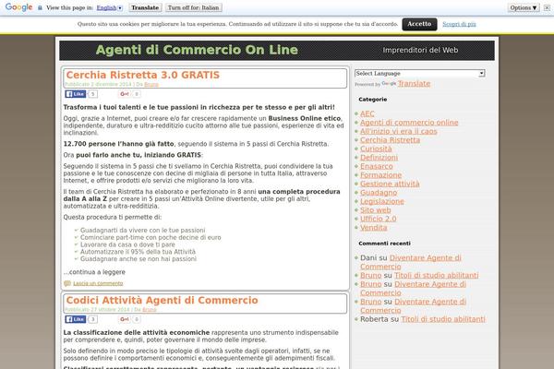Open the Lascia un commento link
This screenshot has width=554, height=369.
pyautogui.click(x=98, y=283)
